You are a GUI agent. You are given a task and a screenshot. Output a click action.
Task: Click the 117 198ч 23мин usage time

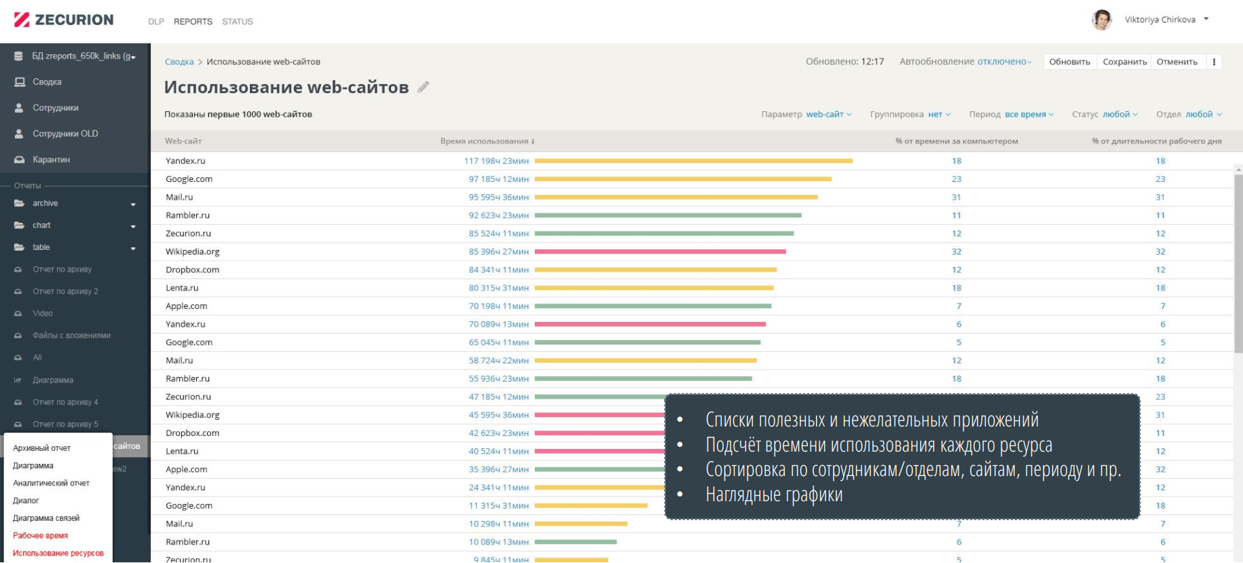(496, 161)
